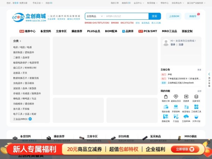Click the 超级会员日 icon

[176, 97]
